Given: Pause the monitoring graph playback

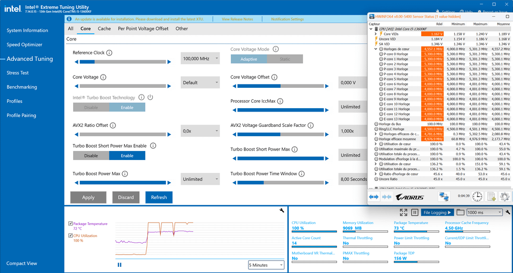Looking at the screenshot, I should 119,265.
